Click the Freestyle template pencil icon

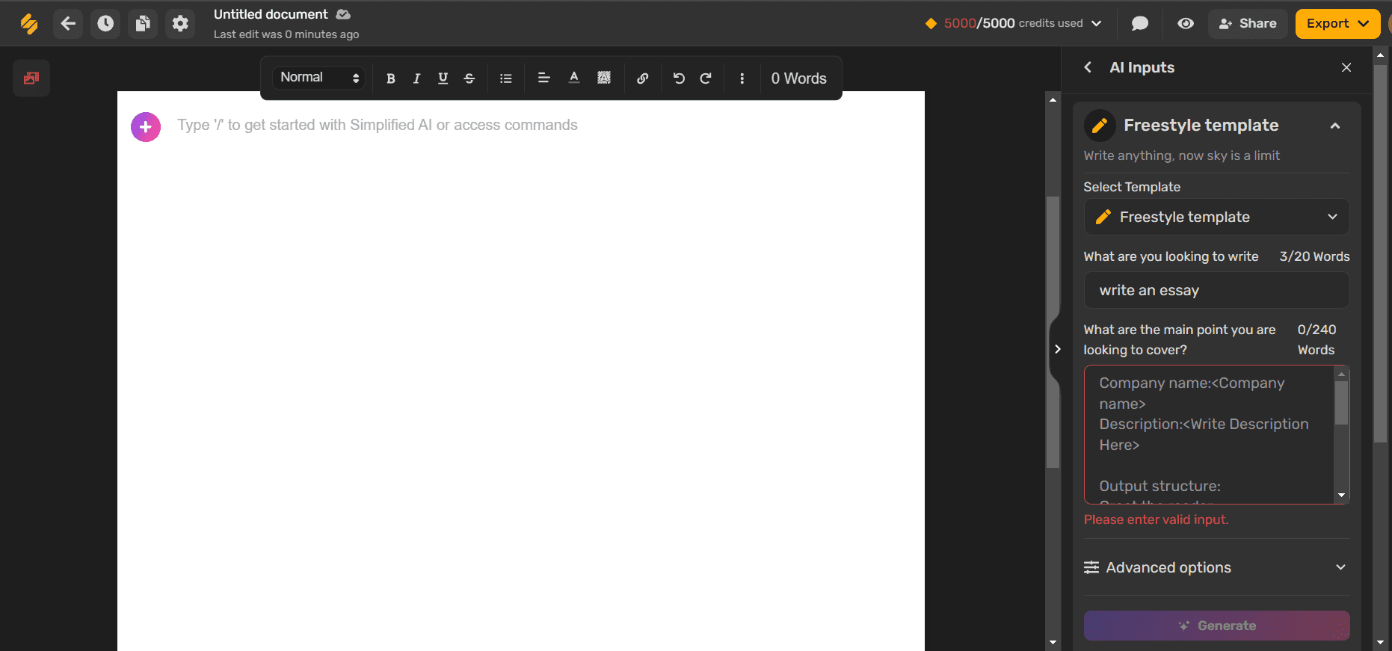tap(1100, 126)
